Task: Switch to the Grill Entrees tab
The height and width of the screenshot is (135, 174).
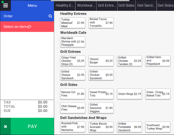Action: pos(106,6)
